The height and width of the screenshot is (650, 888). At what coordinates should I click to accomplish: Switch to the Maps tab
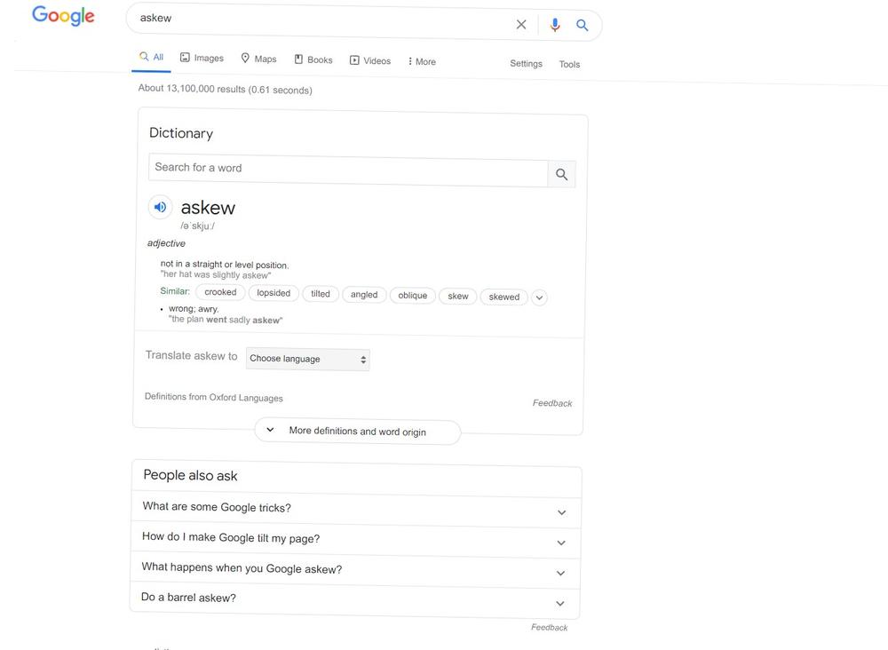258,59
